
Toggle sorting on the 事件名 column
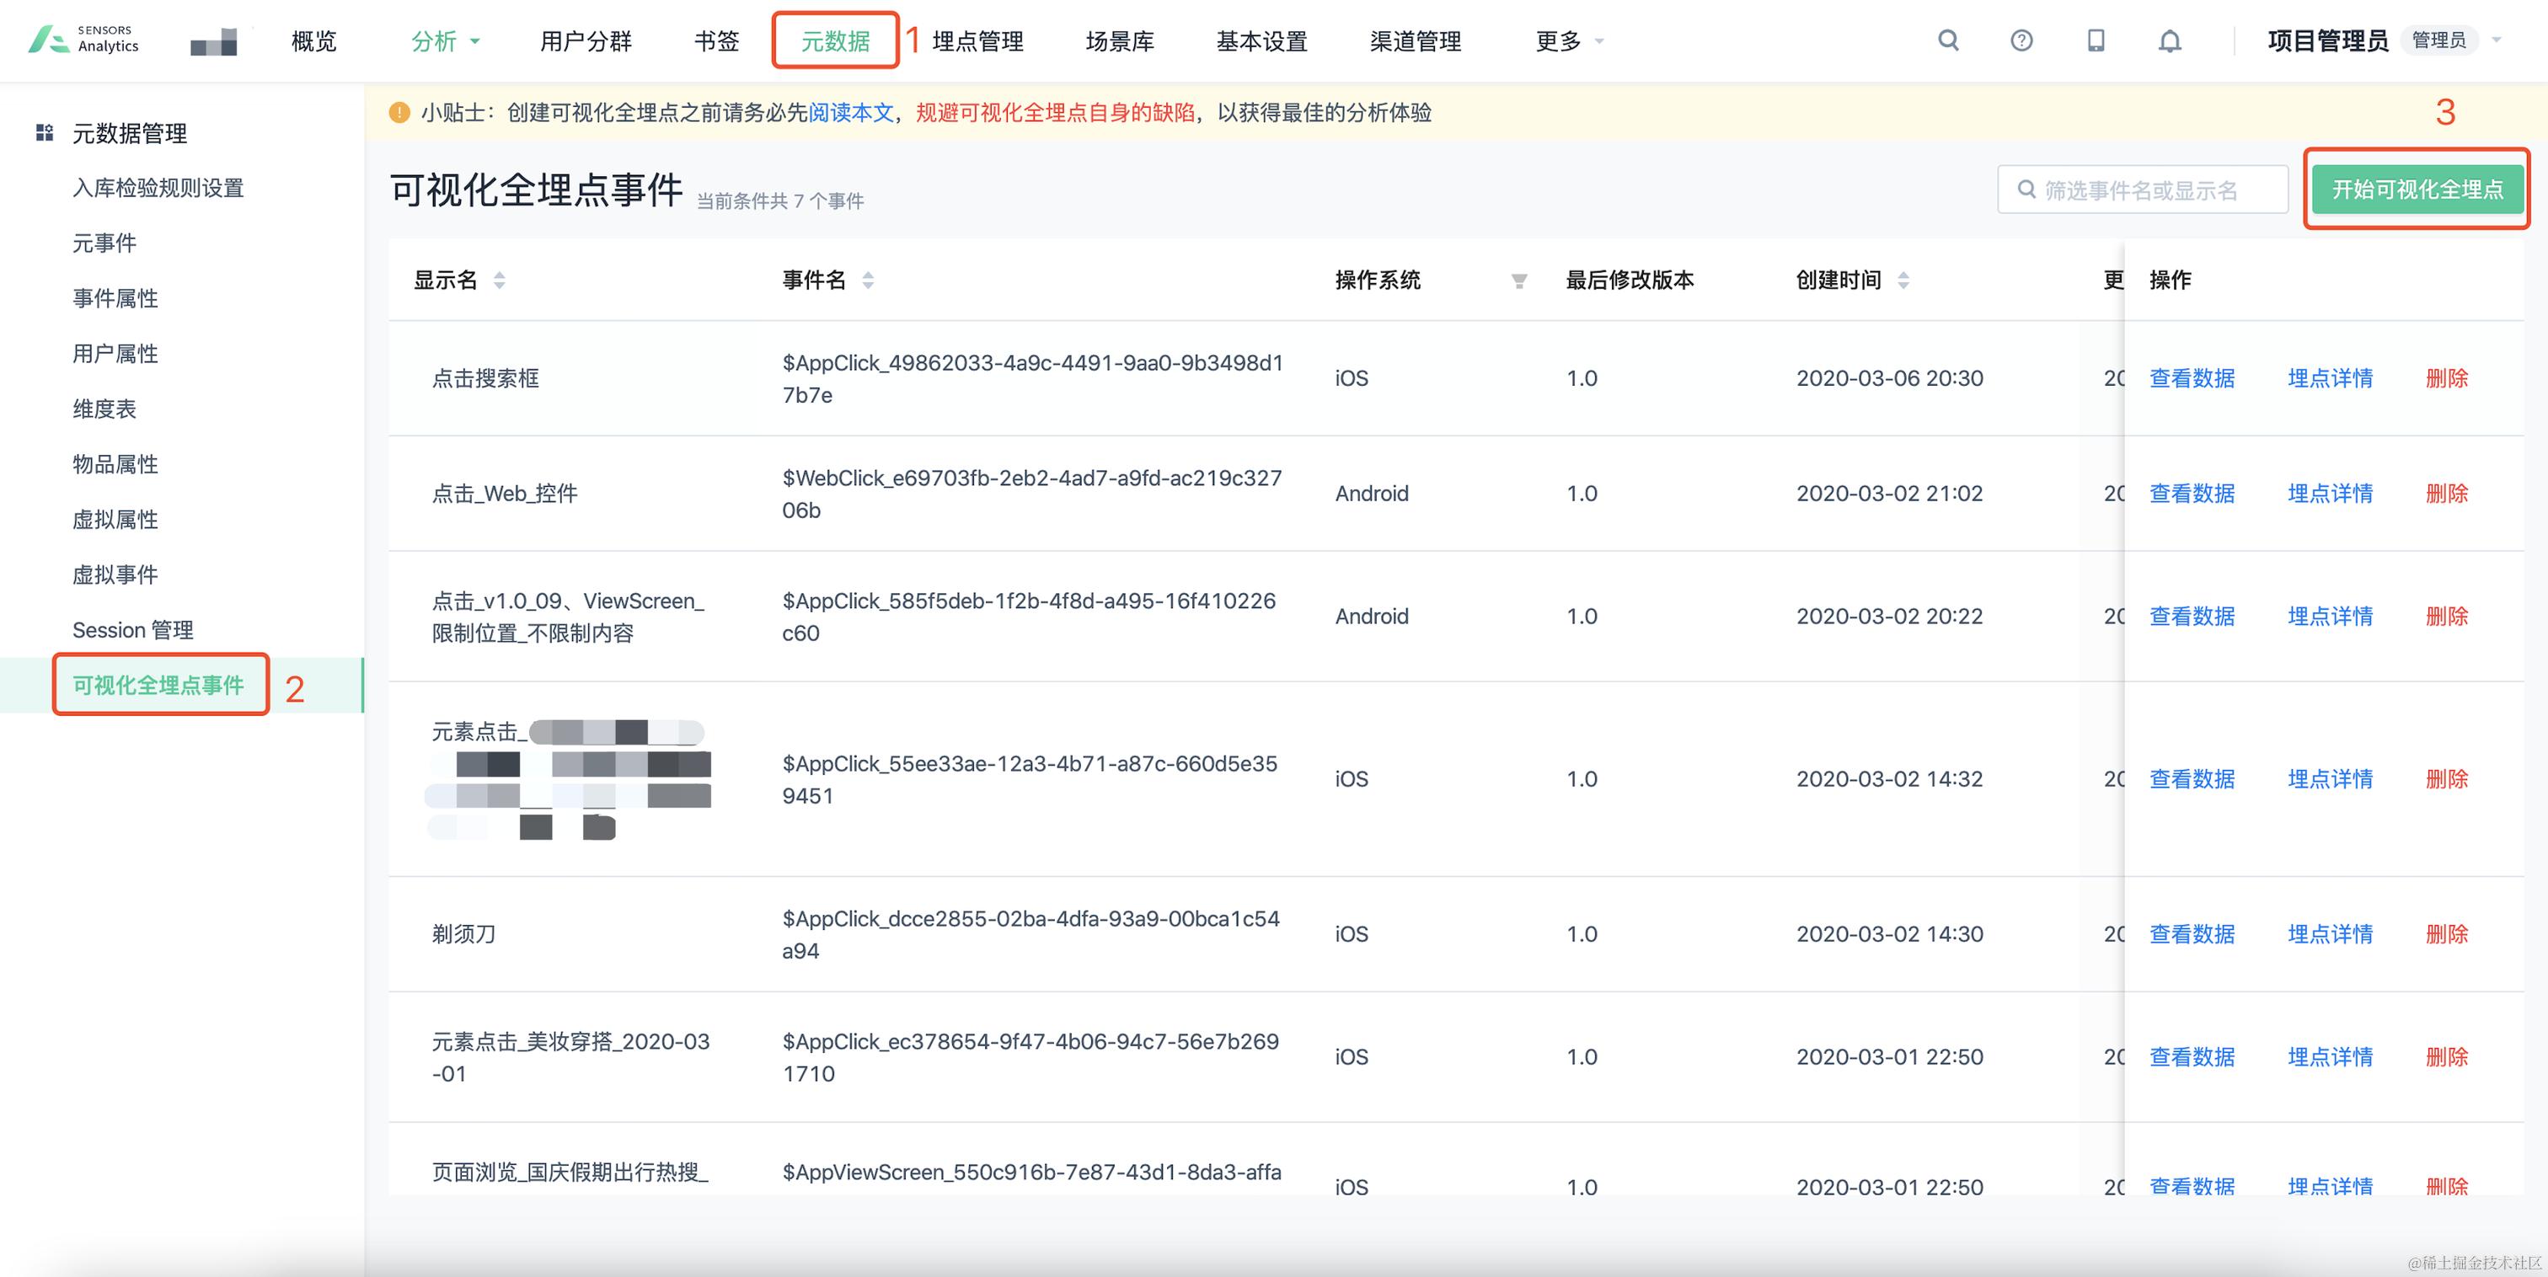(x=868, y=281)
